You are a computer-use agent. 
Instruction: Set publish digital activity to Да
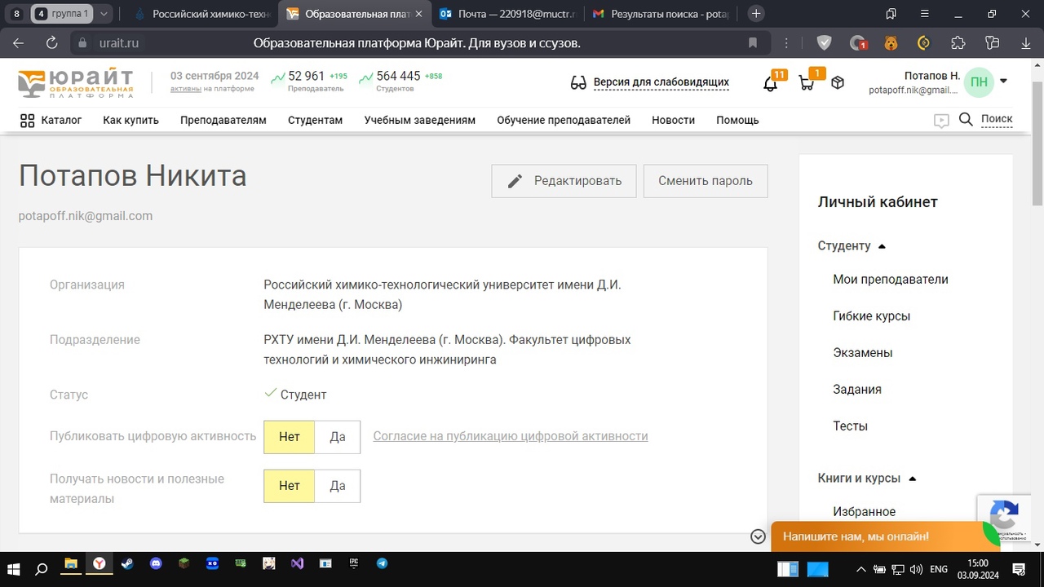338,437
